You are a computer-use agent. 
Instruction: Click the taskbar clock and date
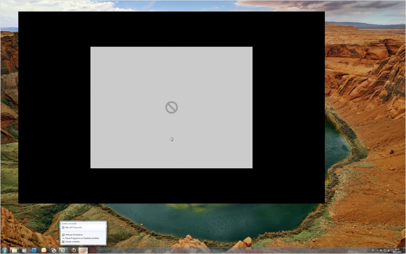pos(397,251)
